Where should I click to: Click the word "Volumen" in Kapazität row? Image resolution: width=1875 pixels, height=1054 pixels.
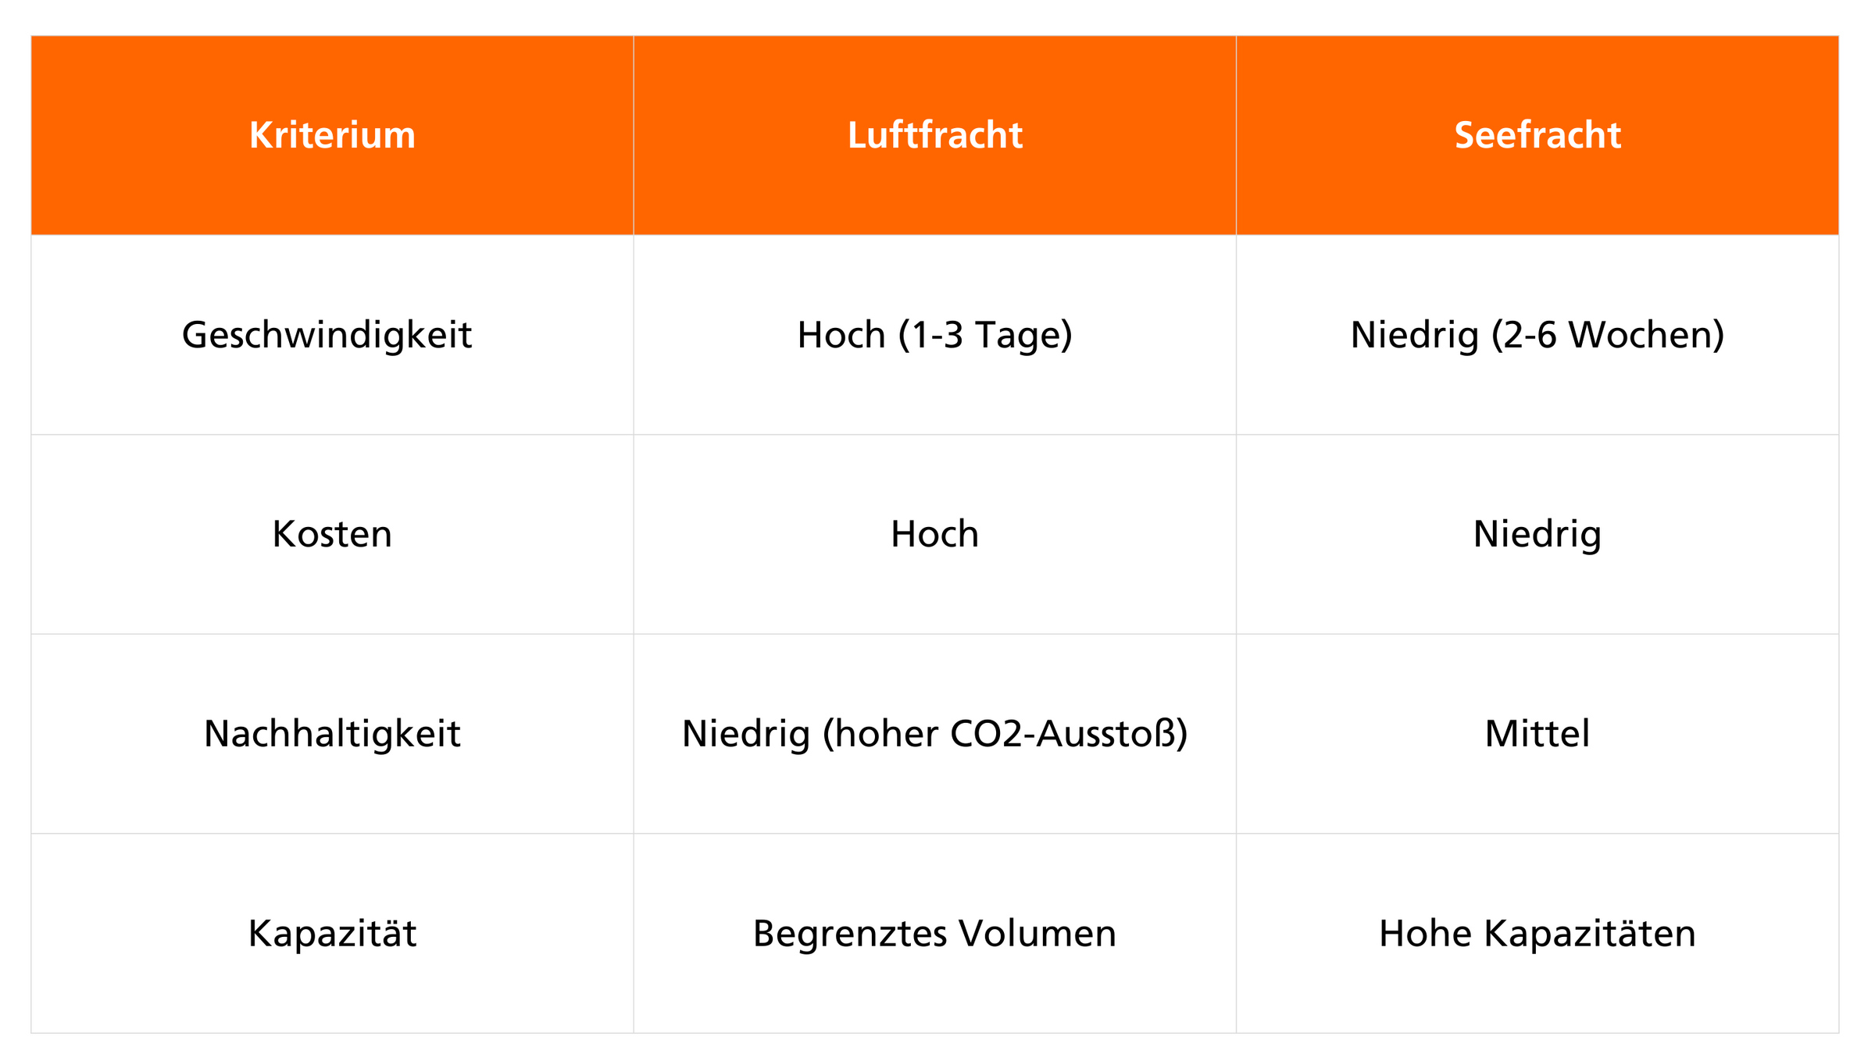1037,933
